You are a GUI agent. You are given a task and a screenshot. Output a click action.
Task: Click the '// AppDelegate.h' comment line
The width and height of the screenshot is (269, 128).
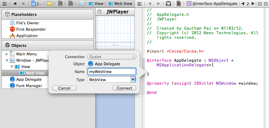pos(168,14)
